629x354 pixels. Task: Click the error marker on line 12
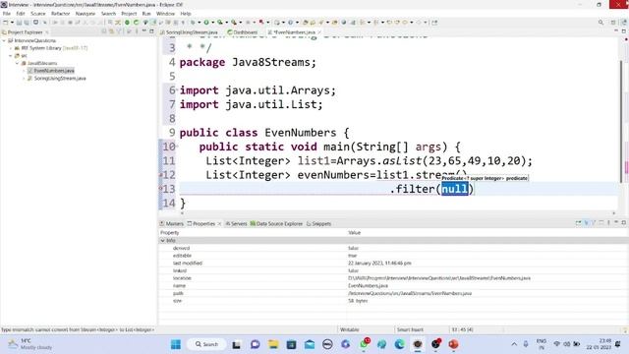(x=161, y=175)
